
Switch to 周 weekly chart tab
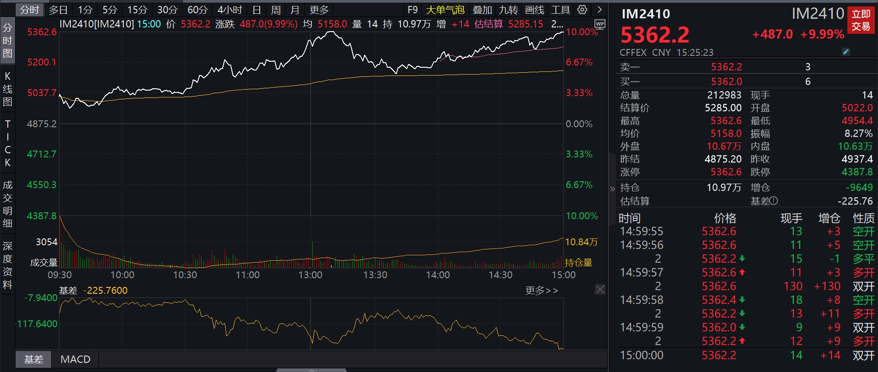pyautogui.click(x=276, y=10)
